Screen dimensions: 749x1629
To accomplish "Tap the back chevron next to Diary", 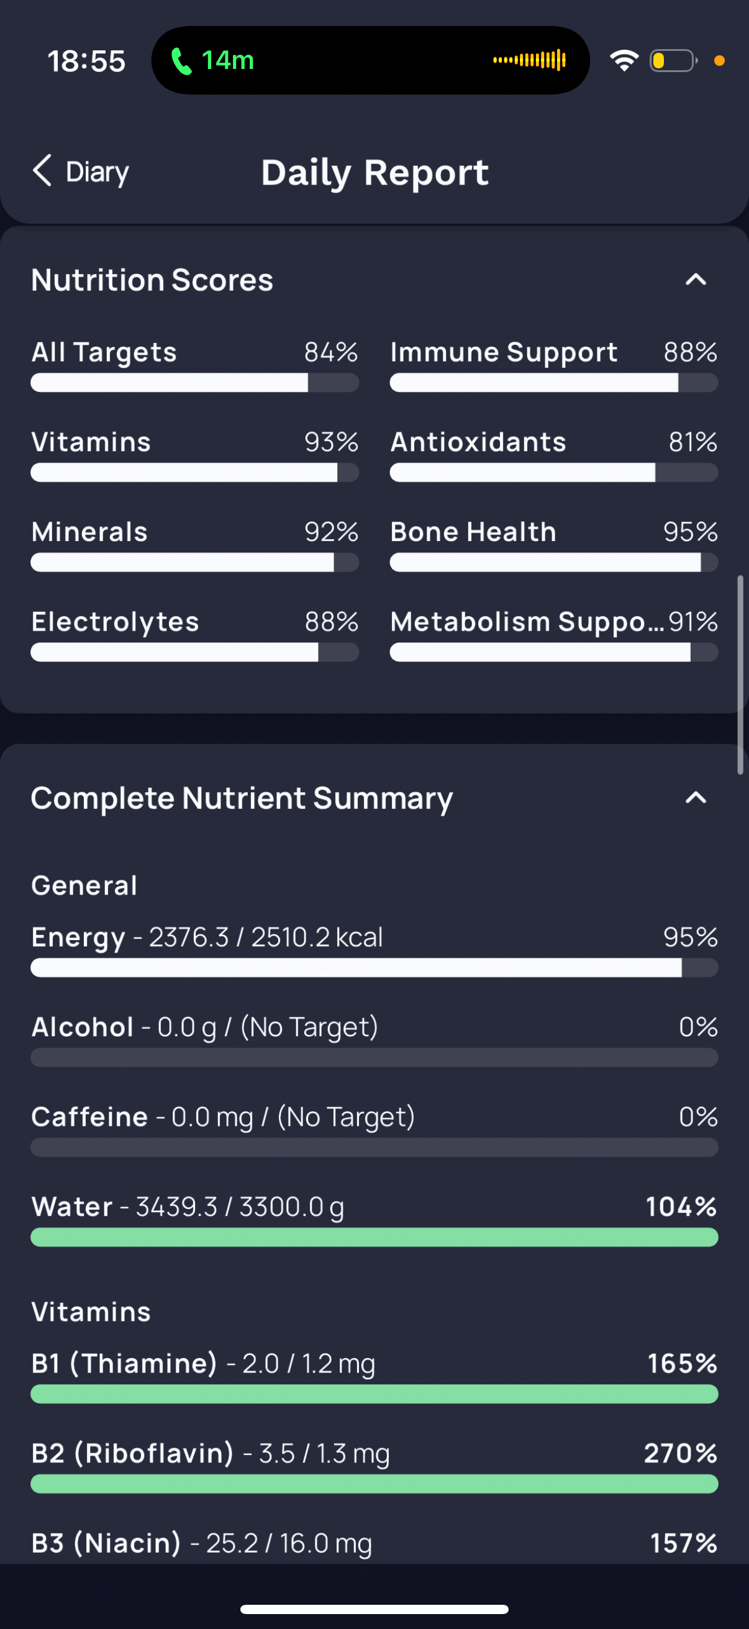I will pyautogui.click(x=42, y=171).
